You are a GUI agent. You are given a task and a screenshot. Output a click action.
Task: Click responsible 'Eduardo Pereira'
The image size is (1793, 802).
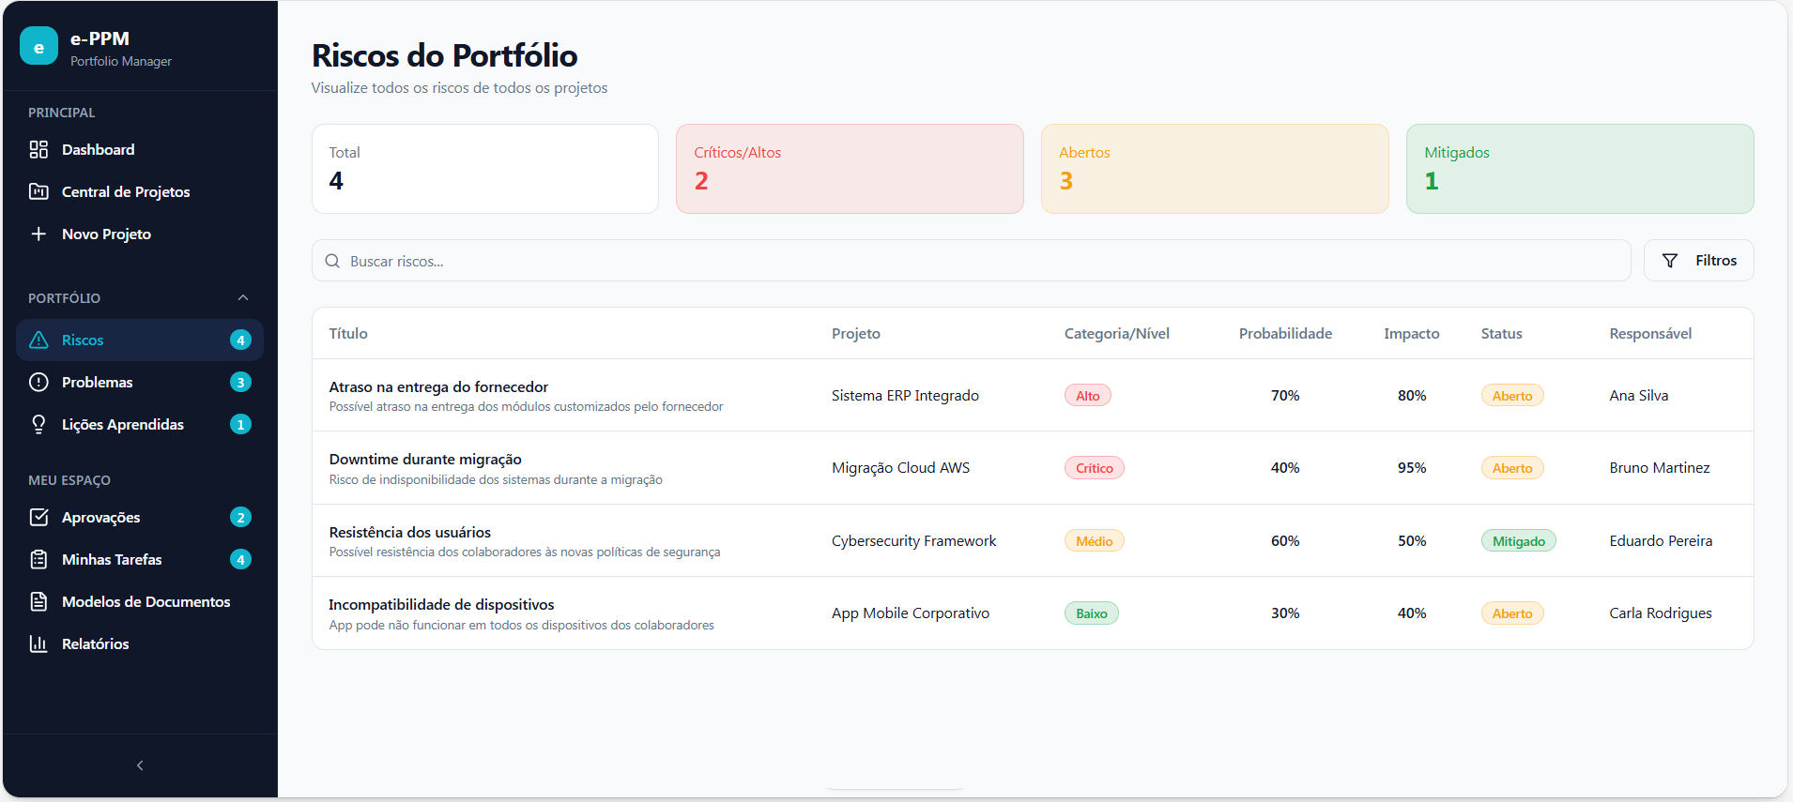coord(1661,540)
